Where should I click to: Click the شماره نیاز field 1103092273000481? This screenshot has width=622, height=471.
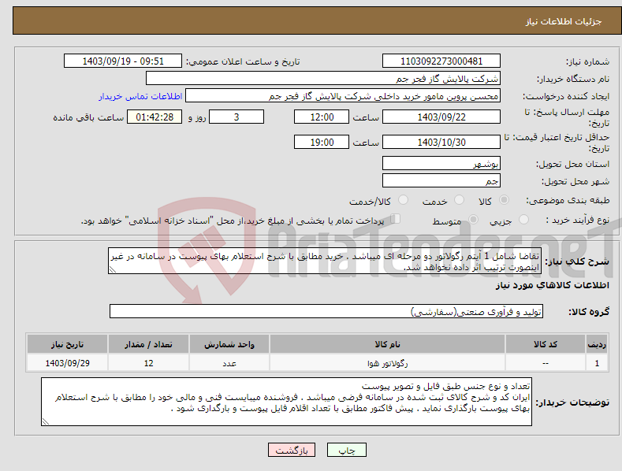tap(441, 61)
